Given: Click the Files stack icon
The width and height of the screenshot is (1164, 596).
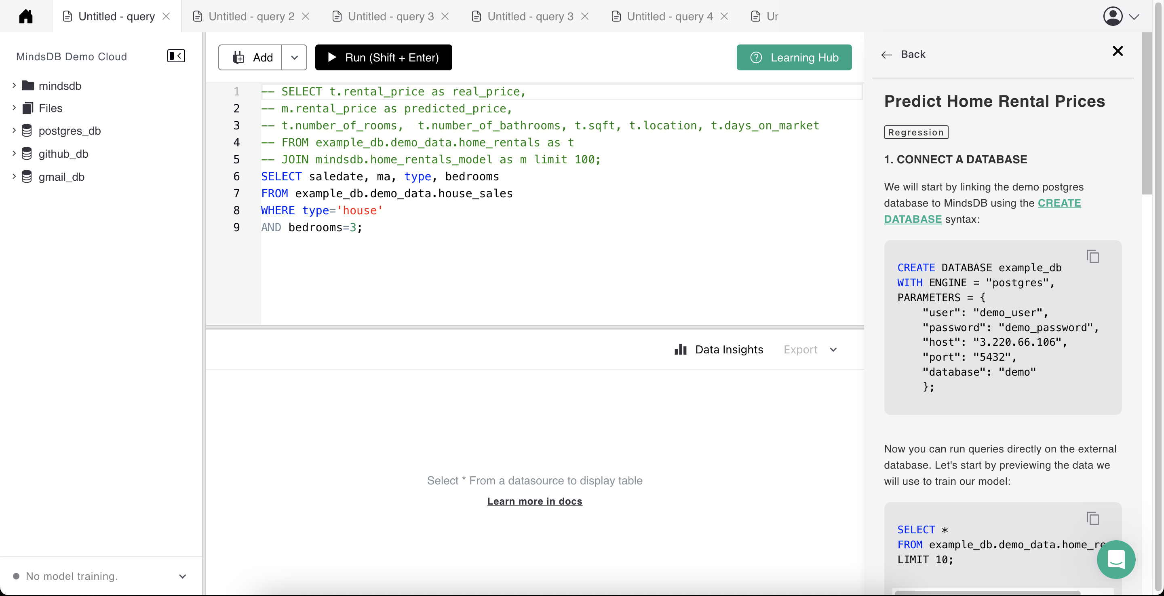Looking at the screenshot, I should coord(28,108).
